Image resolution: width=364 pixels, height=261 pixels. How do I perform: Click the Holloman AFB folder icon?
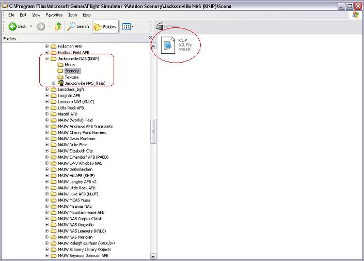tap(54, 46)
